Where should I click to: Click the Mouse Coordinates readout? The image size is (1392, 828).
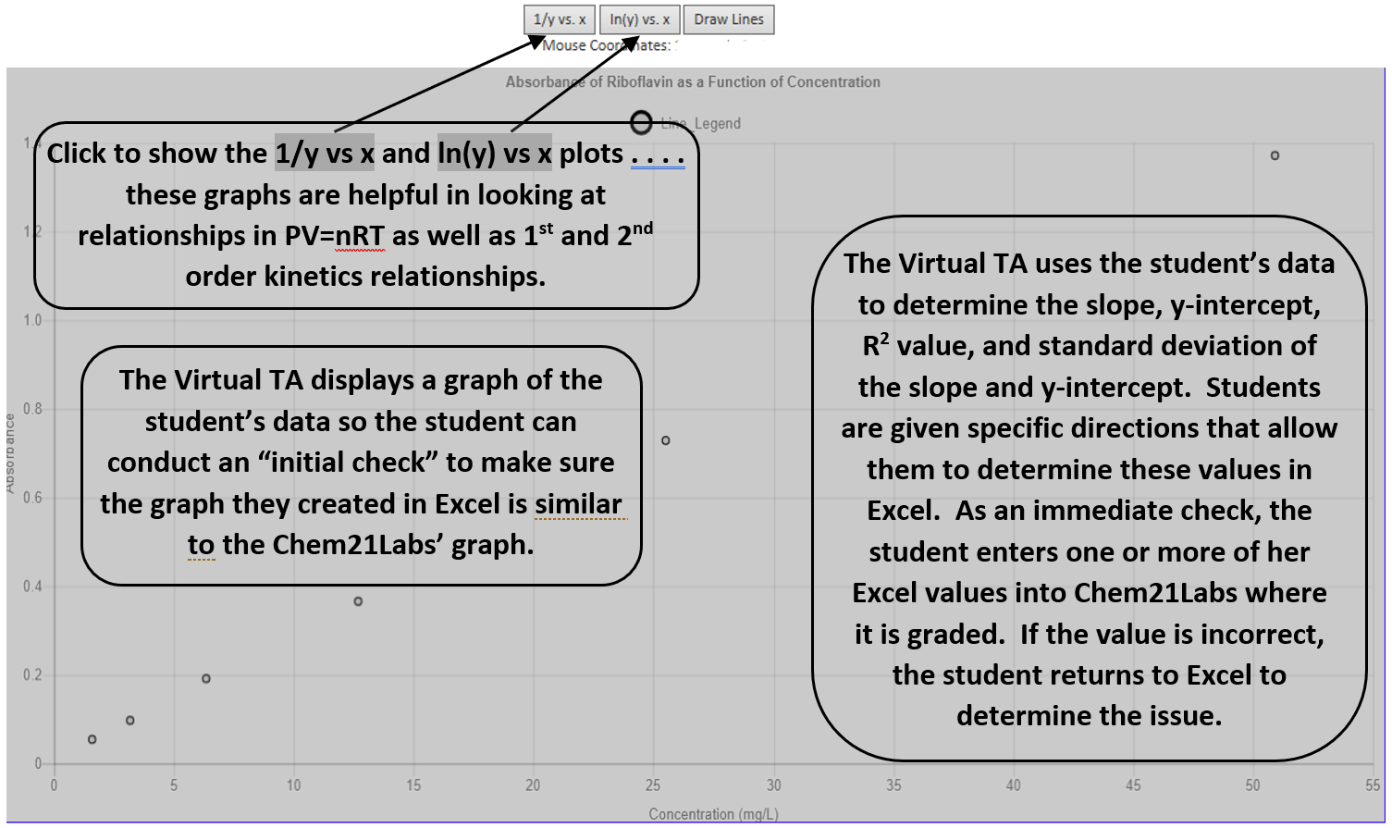[x=606, y=45]
